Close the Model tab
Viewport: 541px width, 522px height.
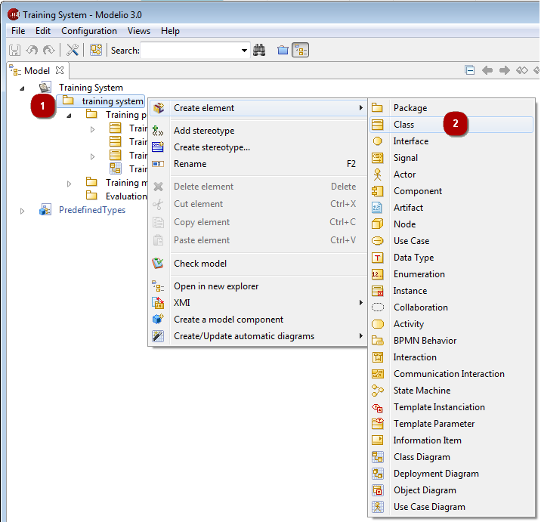point(60,70)
